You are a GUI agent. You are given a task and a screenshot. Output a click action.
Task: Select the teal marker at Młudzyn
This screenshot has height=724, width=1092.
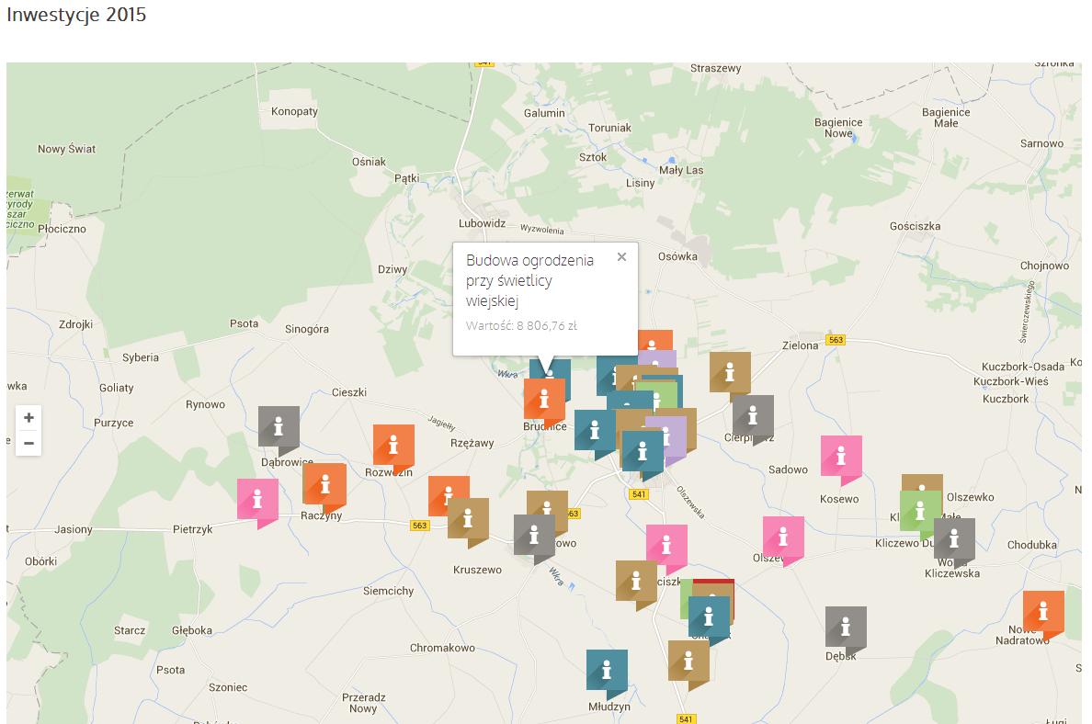click(x=607, y=671)
